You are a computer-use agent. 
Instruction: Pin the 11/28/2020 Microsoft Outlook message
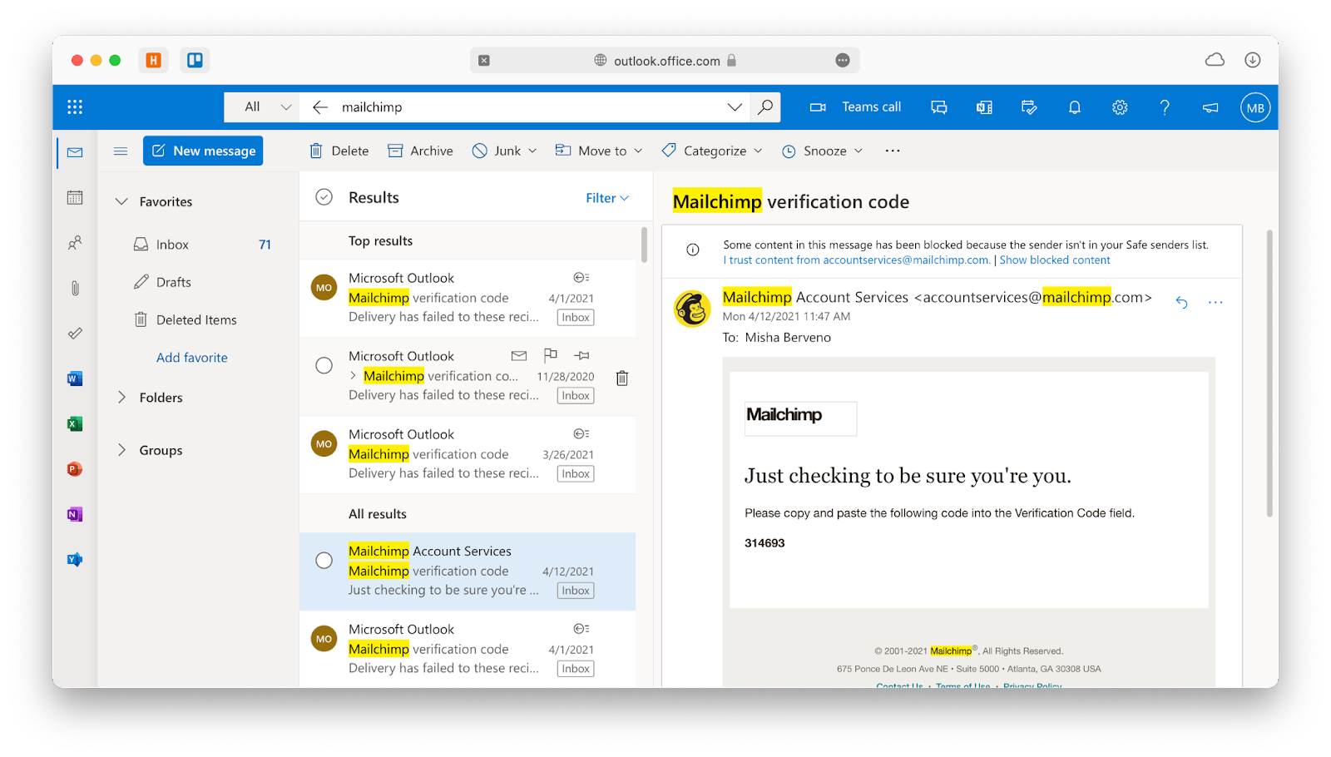[582, 355]
